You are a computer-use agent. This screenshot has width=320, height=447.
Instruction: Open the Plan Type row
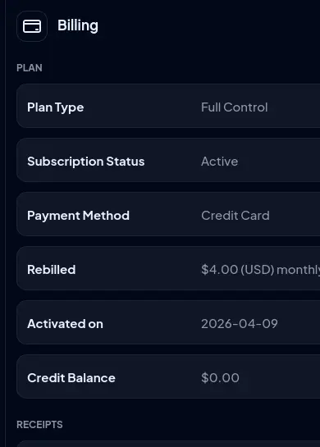click(x=168, y=106)
